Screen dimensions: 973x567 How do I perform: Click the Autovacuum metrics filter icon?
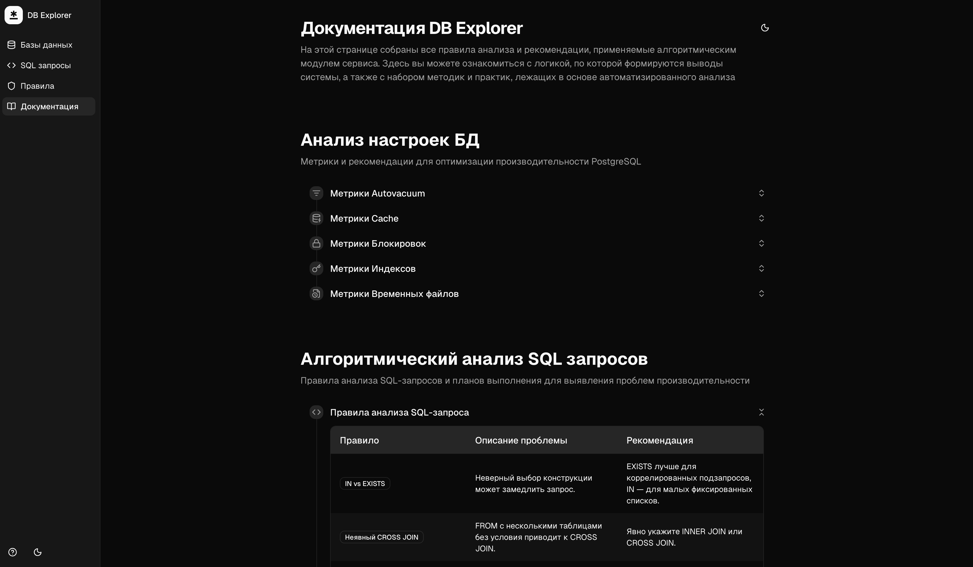316,193
